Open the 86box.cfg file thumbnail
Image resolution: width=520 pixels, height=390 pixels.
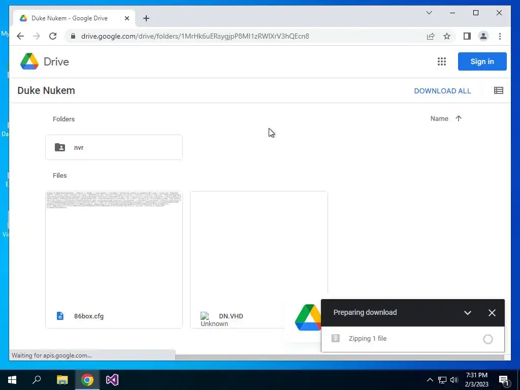114,247
